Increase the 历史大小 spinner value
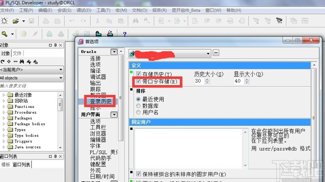The height and width of the screenshot is (182, 325). [x=207, y=80]
